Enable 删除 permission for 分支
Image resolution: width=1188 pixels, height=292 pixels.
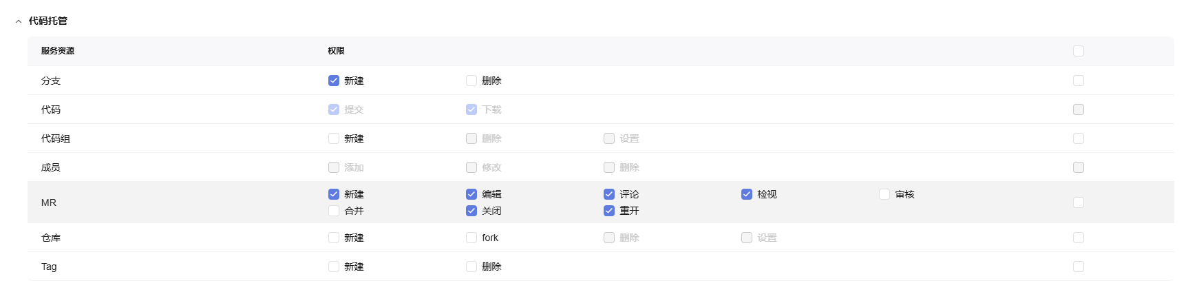(x=471, y=81)
